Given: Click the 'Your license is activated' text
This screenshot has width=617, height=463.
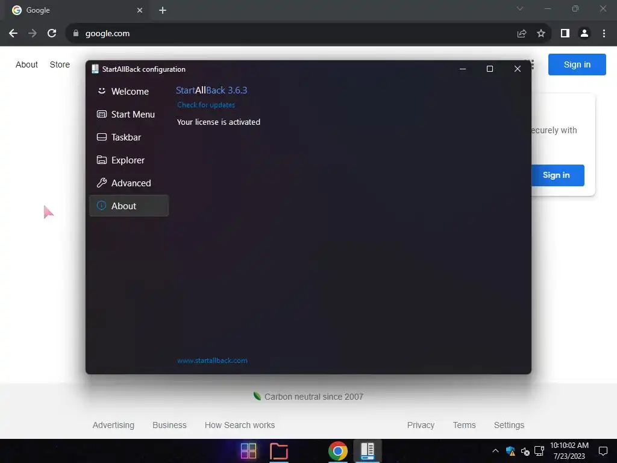Looking at the screenshot, I should pos(218,122).
